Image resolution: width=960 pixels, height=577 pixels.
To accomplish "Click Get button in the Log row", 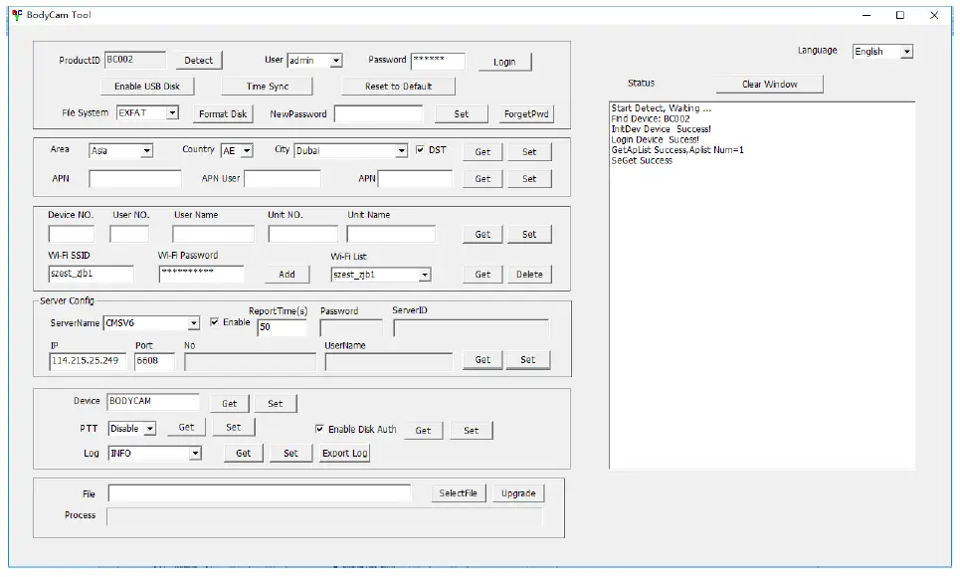I will coord(243,454).
